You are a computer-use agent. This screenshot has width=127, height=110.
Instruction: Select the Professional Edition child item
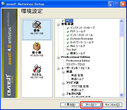78,61
